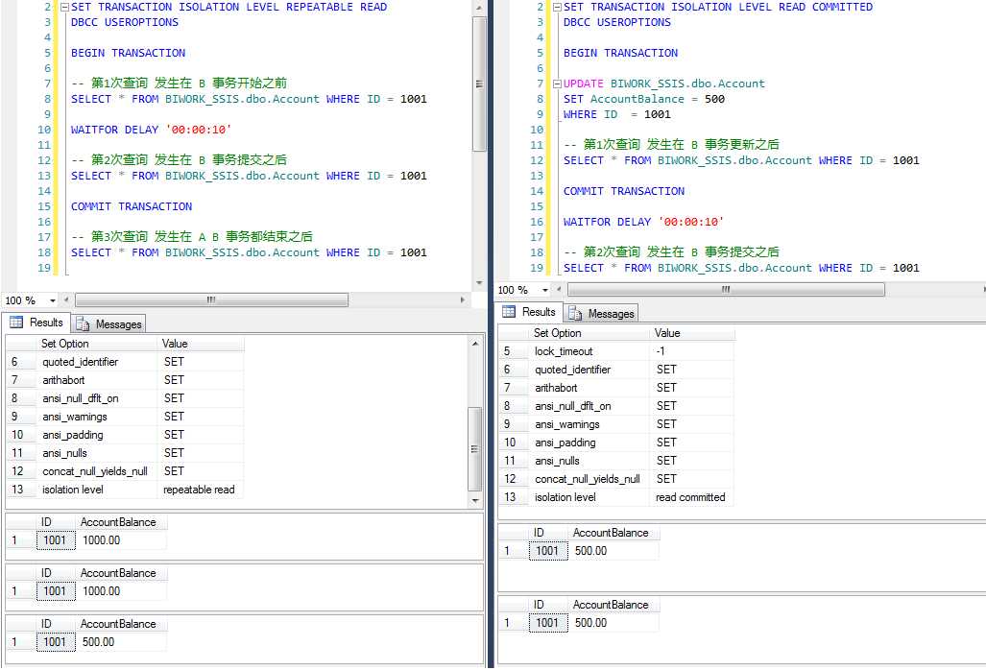Click the left editor's vertical scrollbar thumb
This screenshot has height=670, width=986.
click(x=479, y=84)
